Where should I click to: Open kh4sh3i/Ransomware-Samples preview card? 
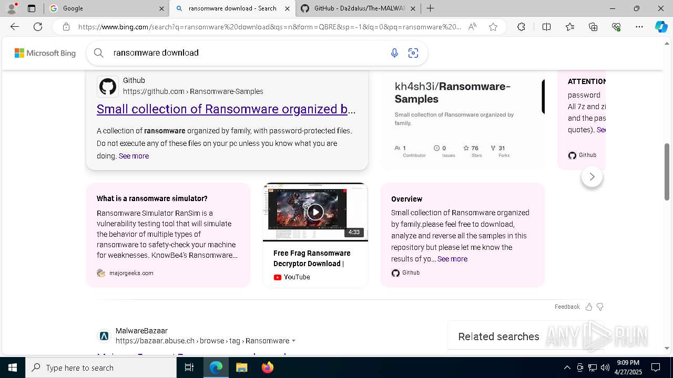pyautogui.click(x=462, y=121)
